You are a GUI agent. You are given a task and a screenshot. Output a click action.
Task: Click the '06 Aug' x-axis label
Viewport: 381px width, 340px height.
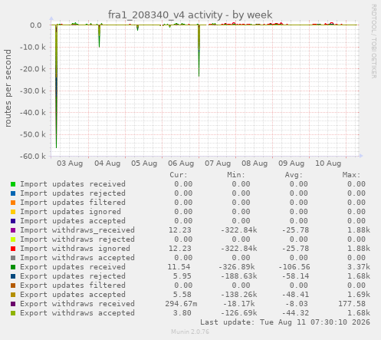click(x=181, y=163)
